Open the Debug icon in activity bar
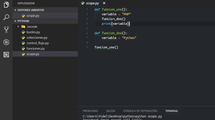Viewport: 215px width, 120px height. (x=6, y=42)
